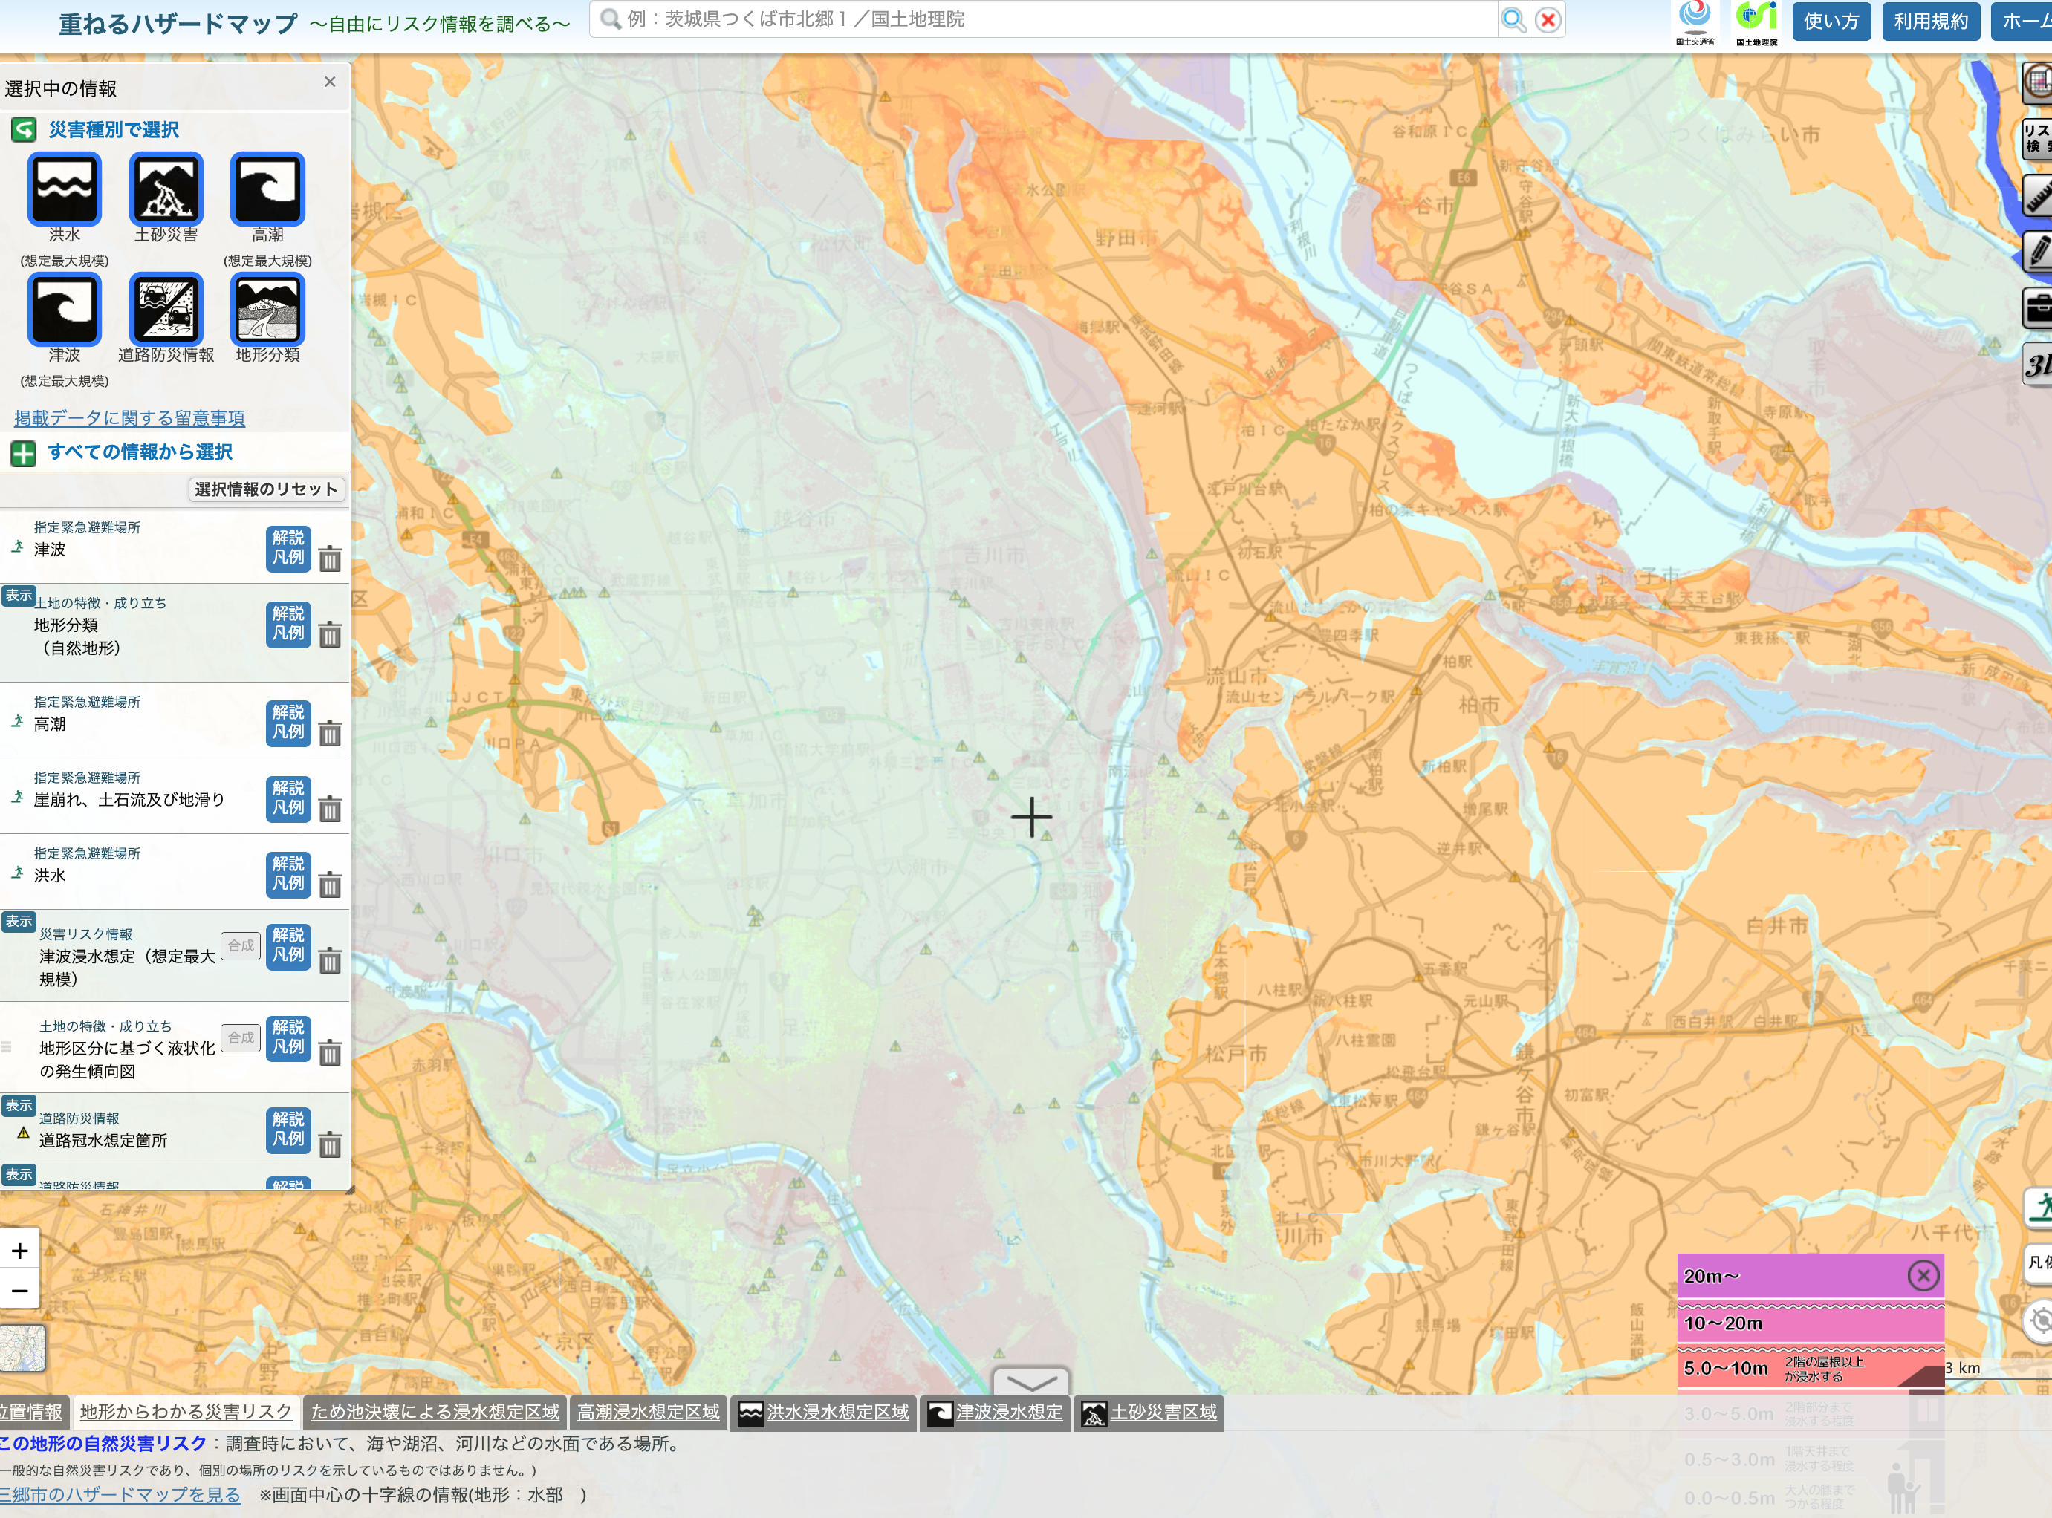
Task: Delete the 崖崩れ、土石流及び地滑り layer
Action: (330, 809)
